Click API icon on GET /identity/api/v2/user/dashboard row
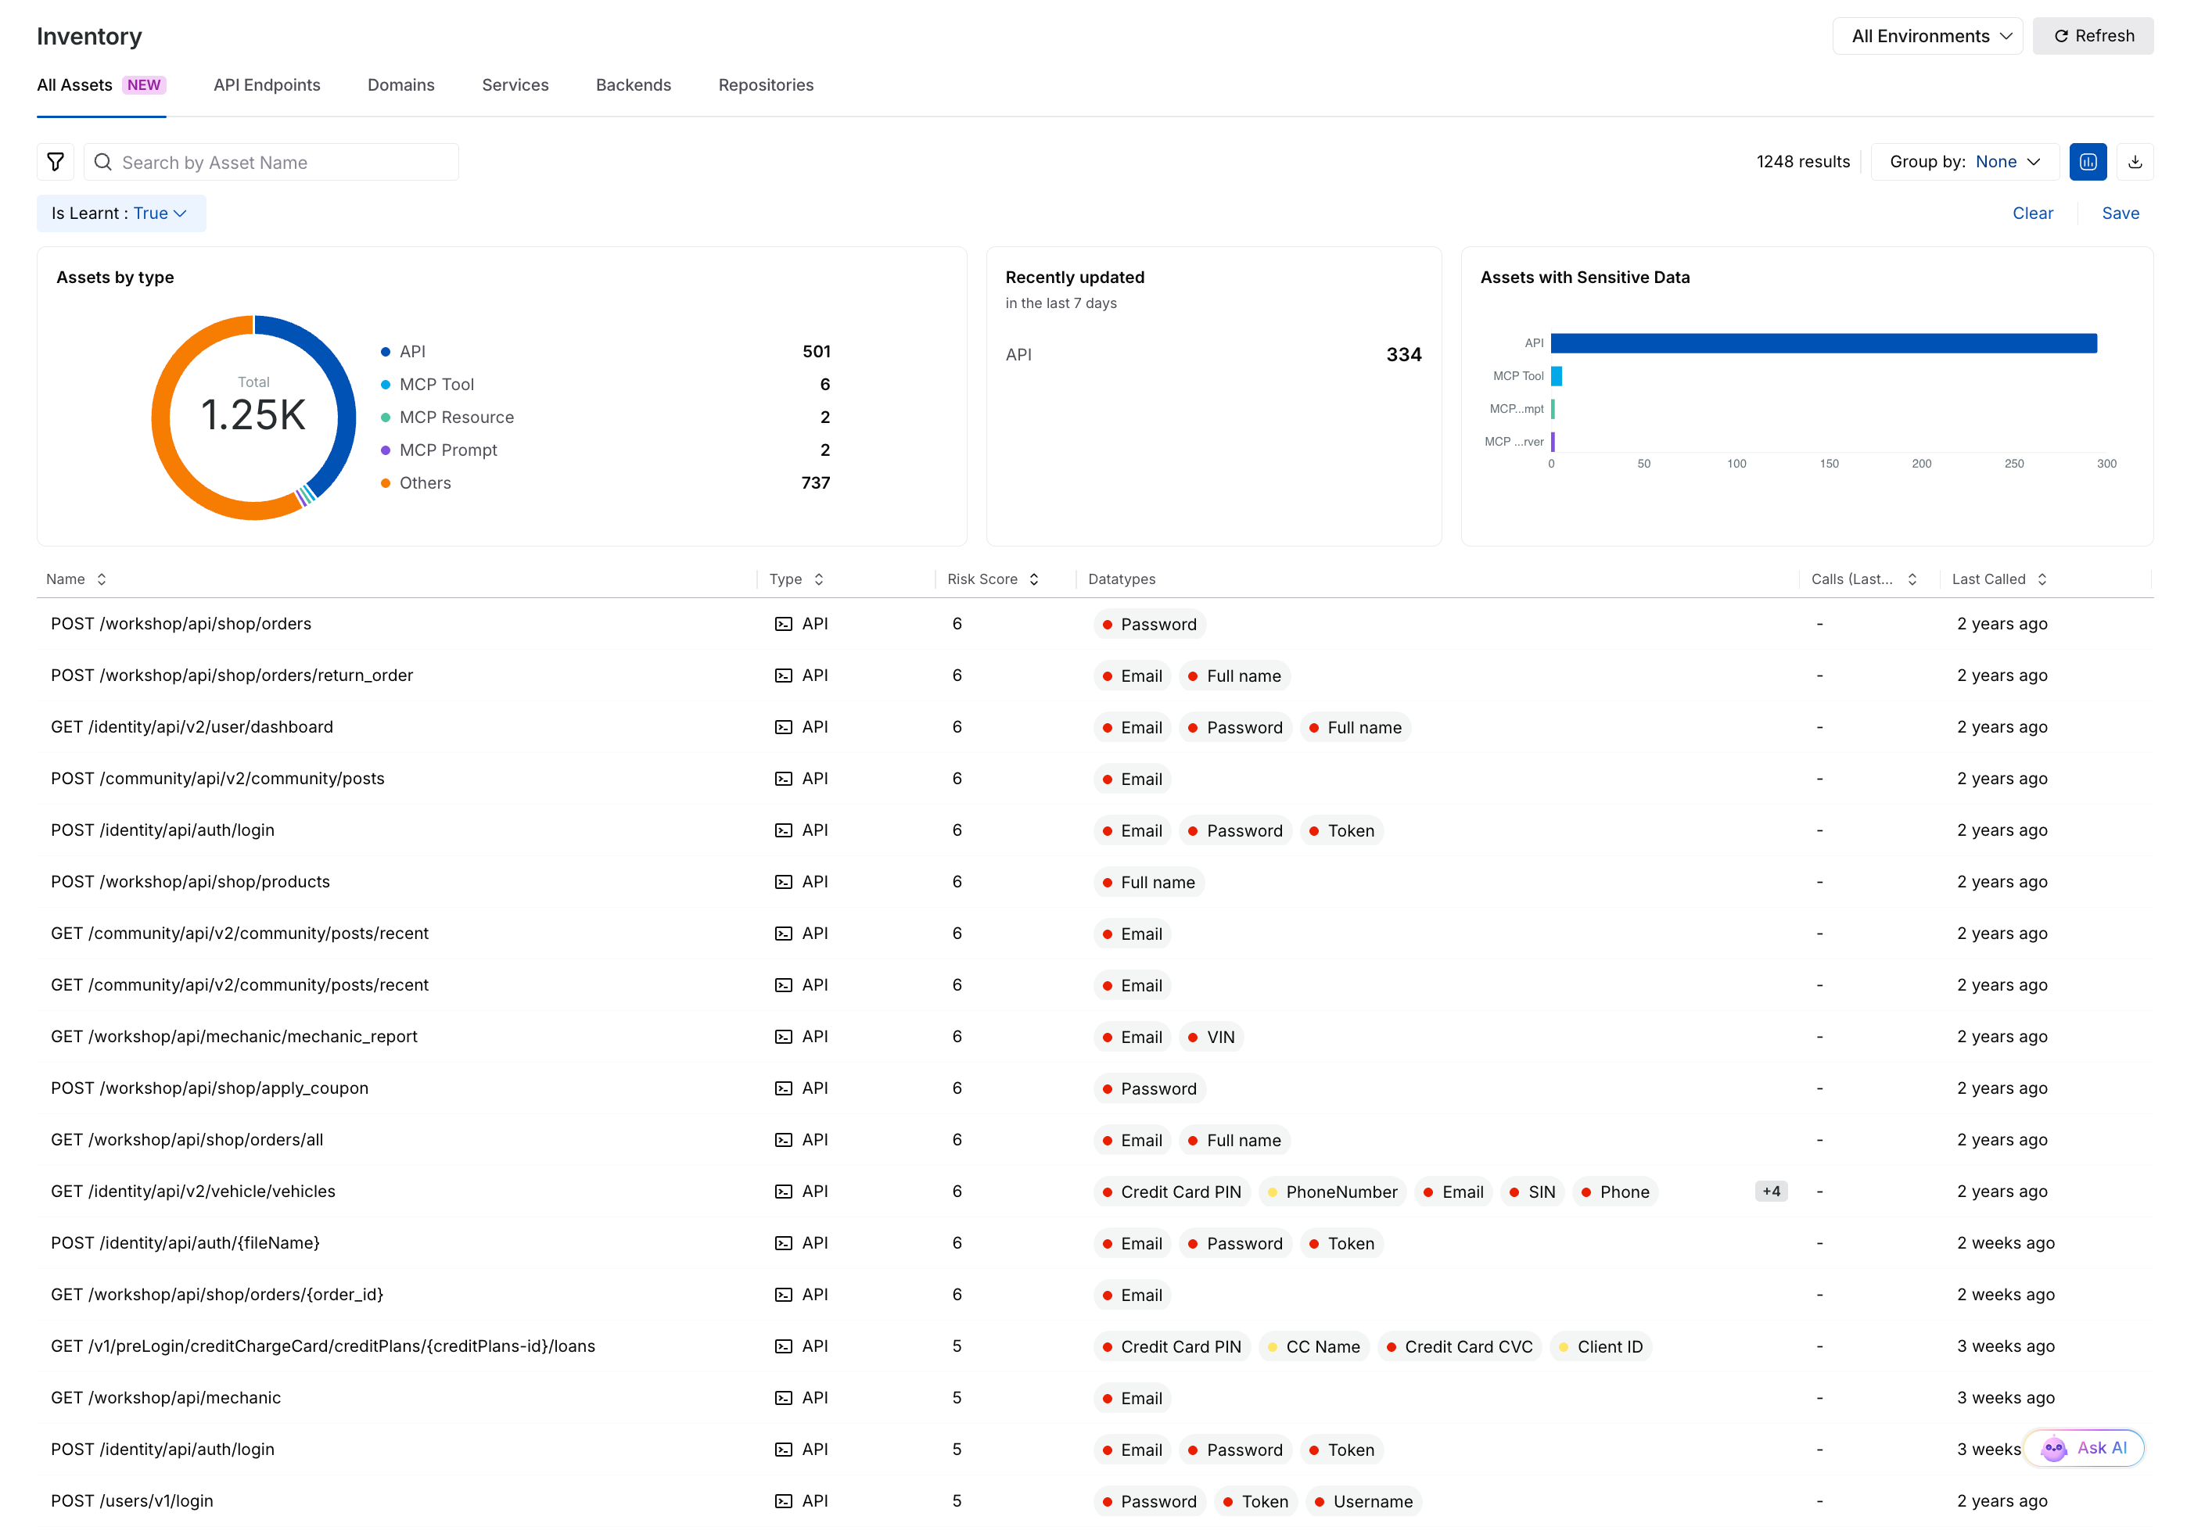Viewport: 2187px width, 1534px height. tap(783, 726)
